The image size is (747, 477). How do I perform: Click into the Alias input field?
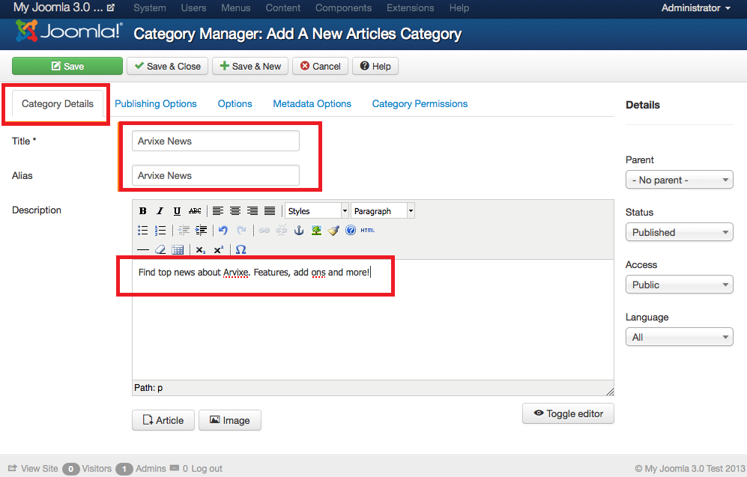click(x=215, y=175)
